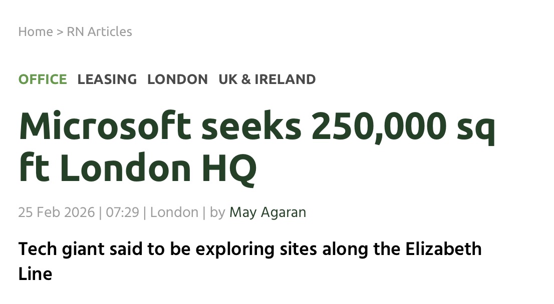Click the word by before the author
Viewport: 554px width, 304px height.
217,212
